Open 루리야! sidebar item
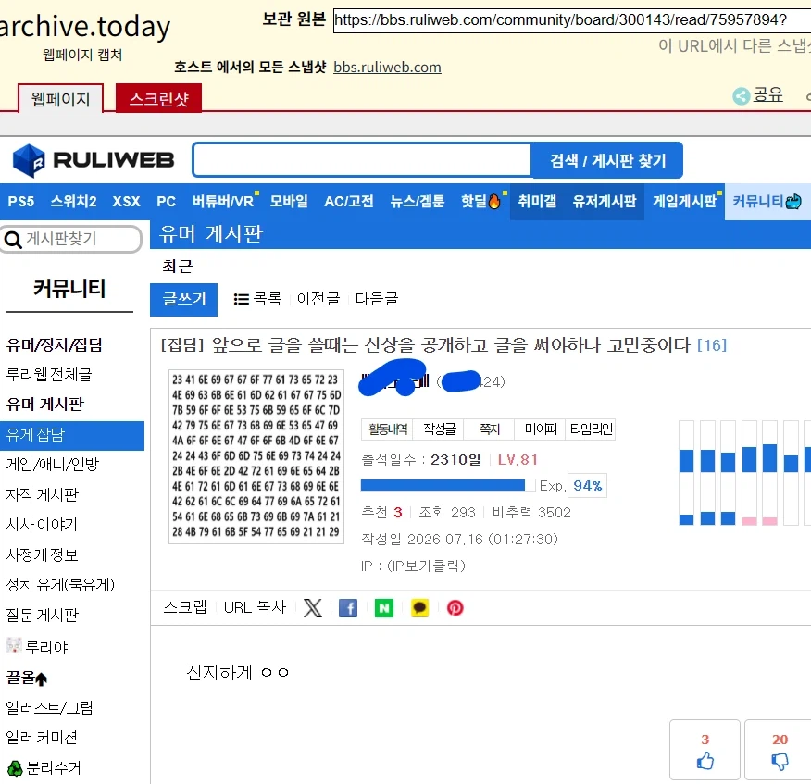 [x=38, y=646]
